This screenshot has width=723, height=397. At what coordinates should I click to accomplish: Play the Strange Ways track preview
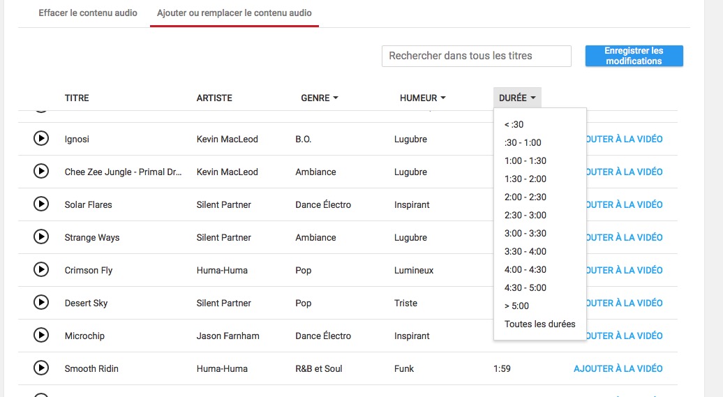pyautogui.click(x=41, y=237)
